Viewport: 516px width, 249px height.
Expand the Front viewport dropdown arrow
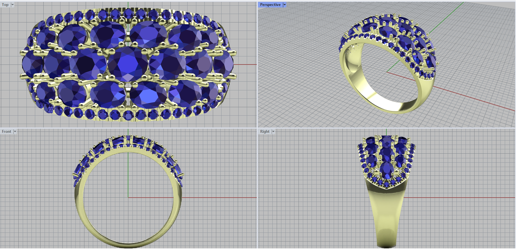pos(15,132)
